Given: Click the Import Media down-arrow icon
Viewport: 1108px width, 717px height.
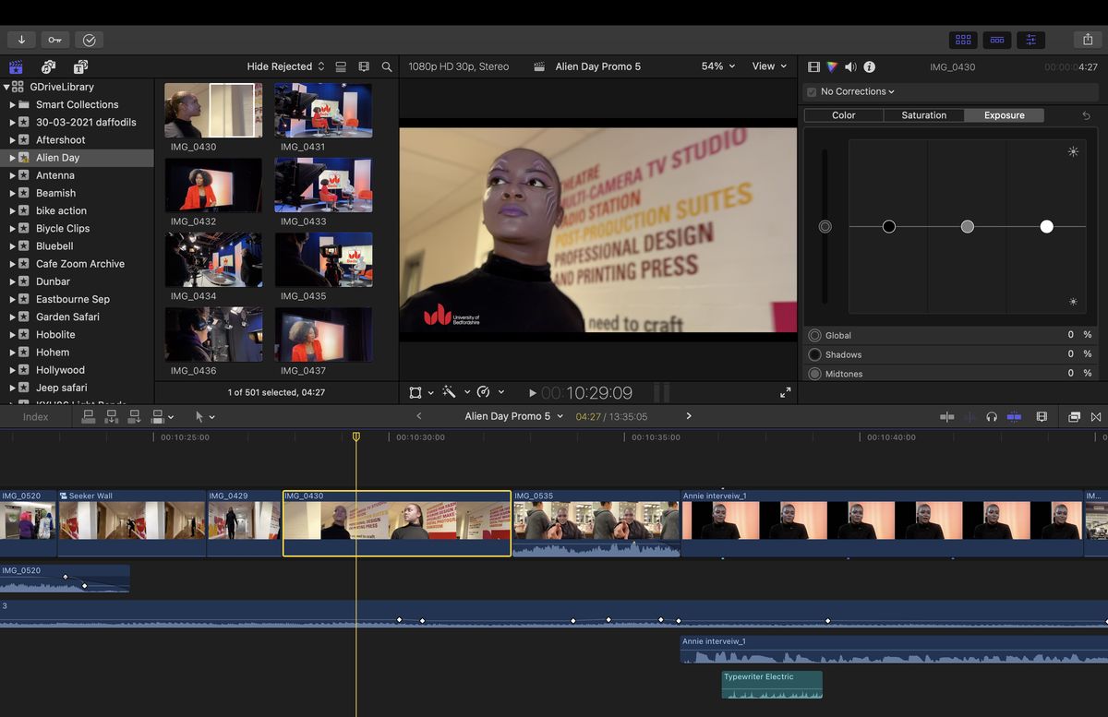Looking at the screenshot, I should (x=22, y=40).
